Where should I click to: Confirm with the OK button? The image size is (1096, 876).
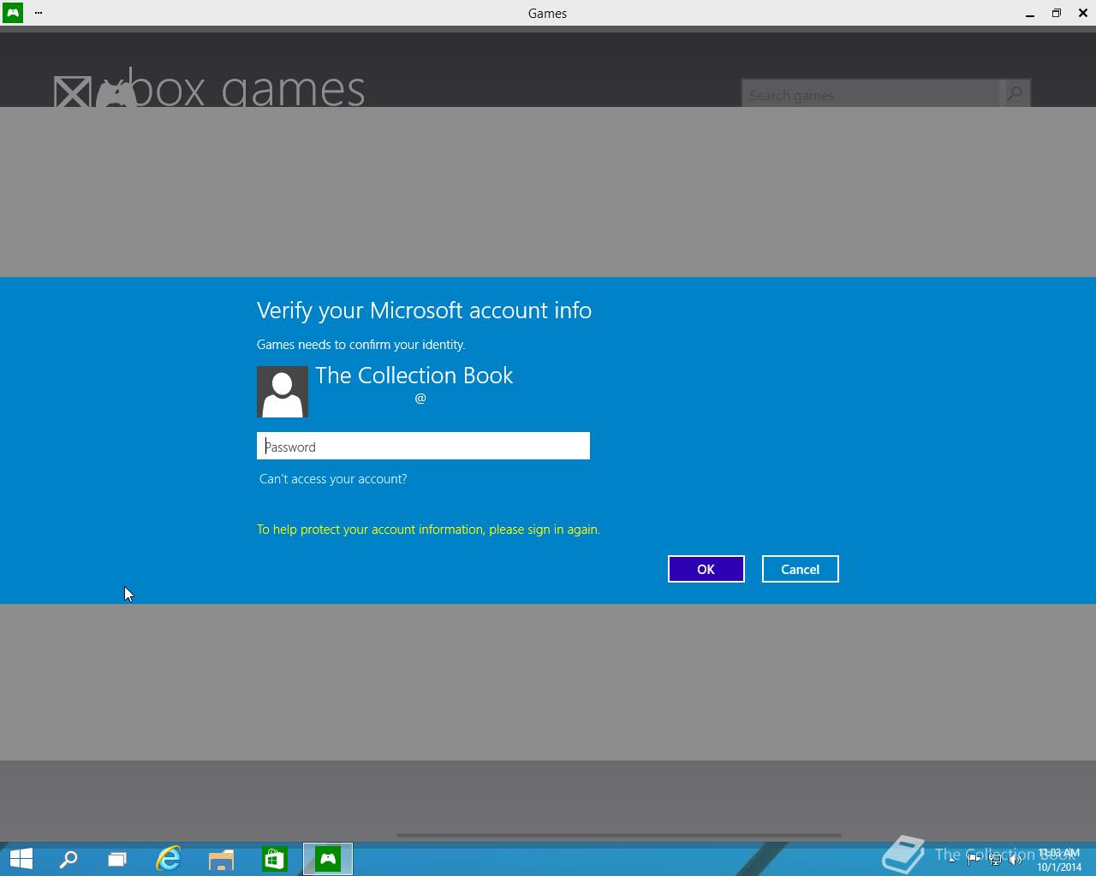[706, 569]
